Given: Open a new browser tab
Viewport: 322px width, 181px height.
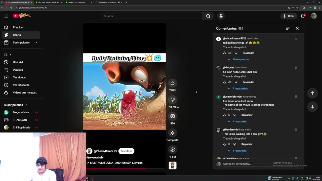Looking at the screenshot, I should [x=126, y=2].
